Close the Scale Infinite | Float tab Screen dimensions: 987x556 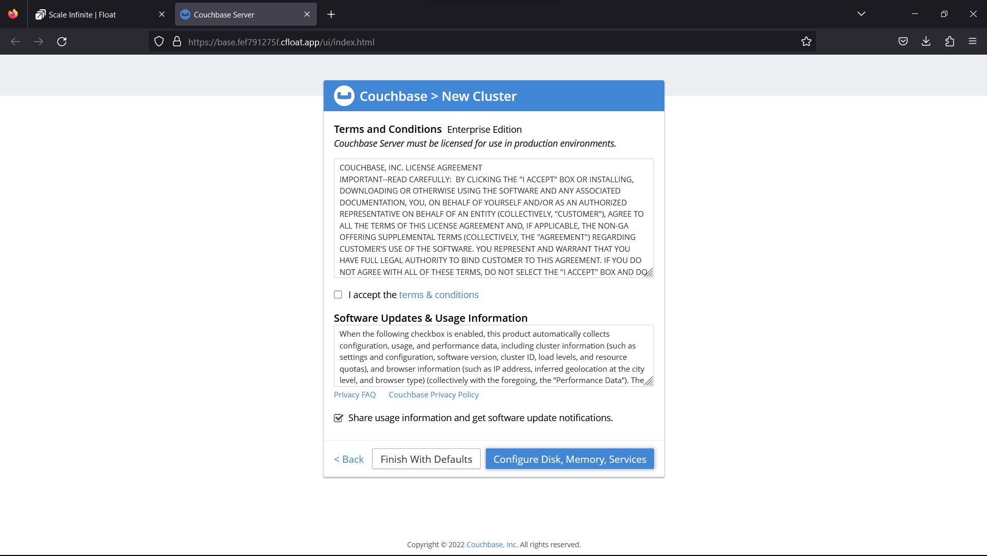point(162,14)
